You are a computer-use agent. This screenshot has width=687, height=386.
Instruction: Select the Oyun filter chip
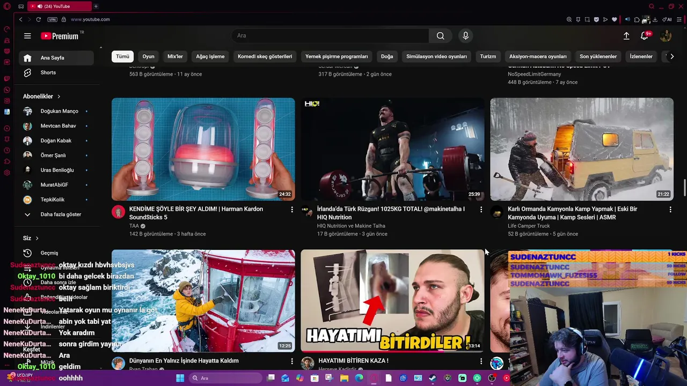pyautogui.click(x=148, y=56)
